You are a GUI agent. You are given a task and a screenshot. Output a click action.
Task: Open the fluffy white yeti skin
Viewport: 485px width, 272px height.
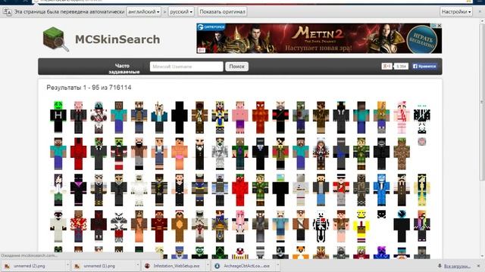(x=139, y=190)
